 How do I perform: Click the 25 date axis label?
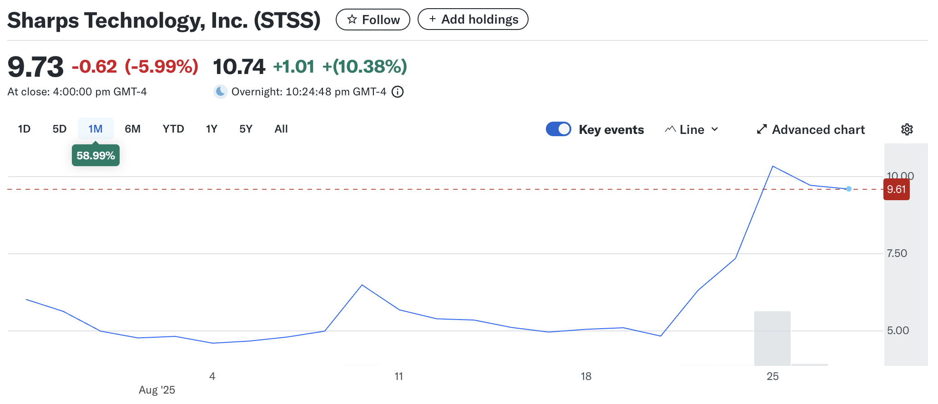(773, 376)
